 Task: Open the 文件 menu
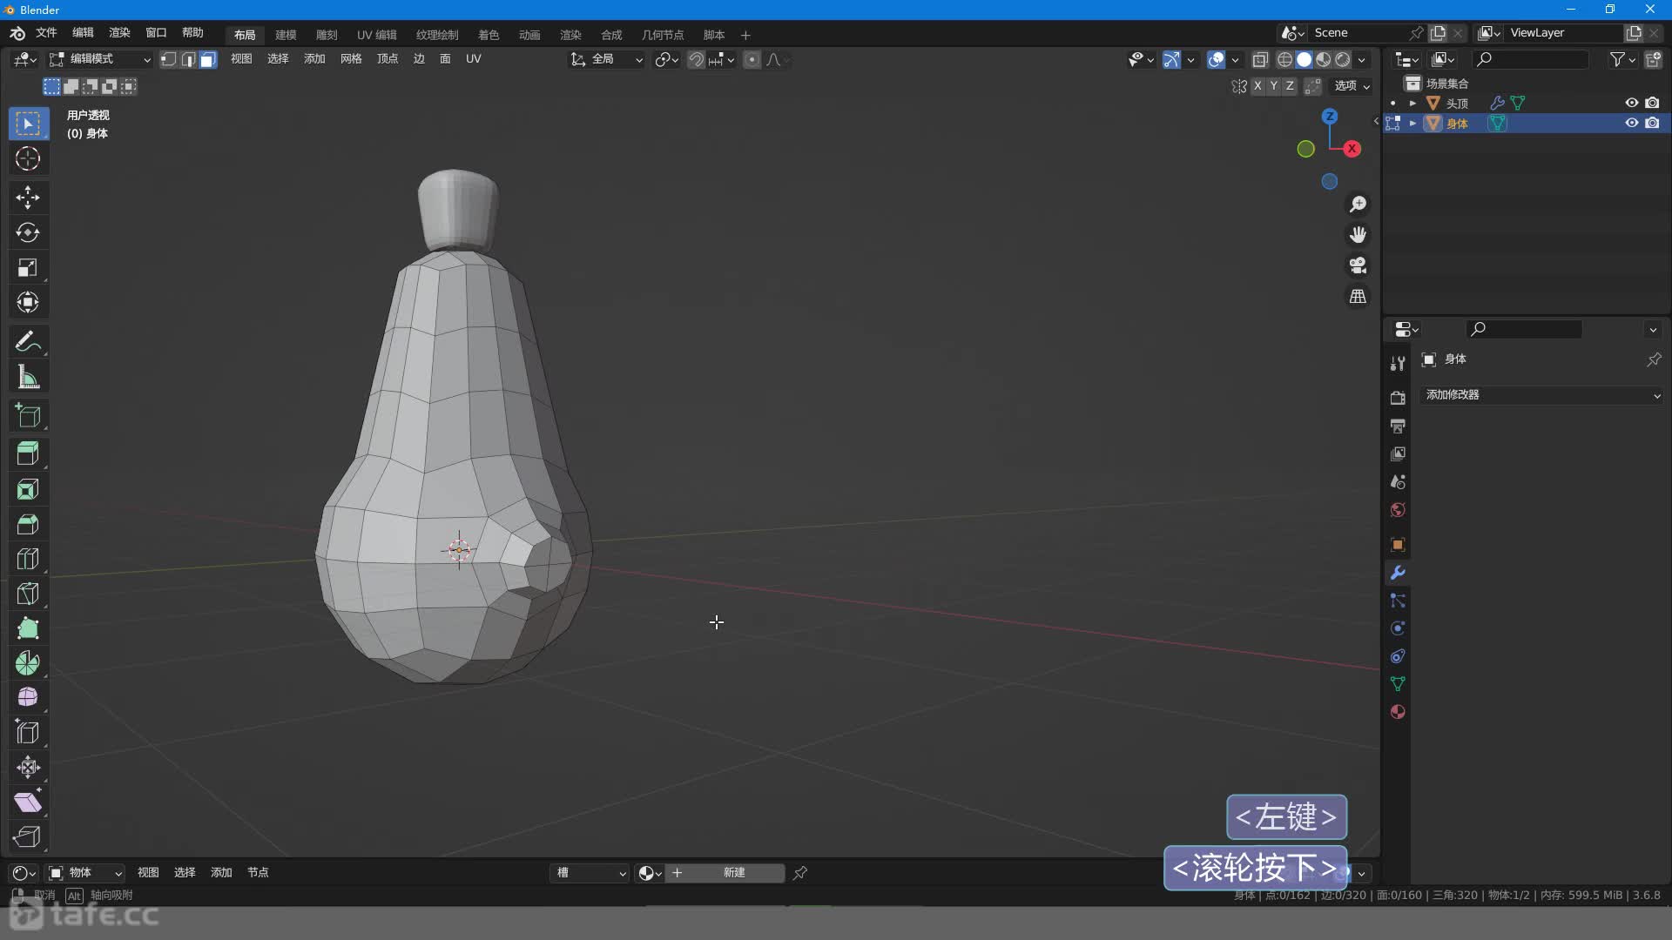(46, 33)
